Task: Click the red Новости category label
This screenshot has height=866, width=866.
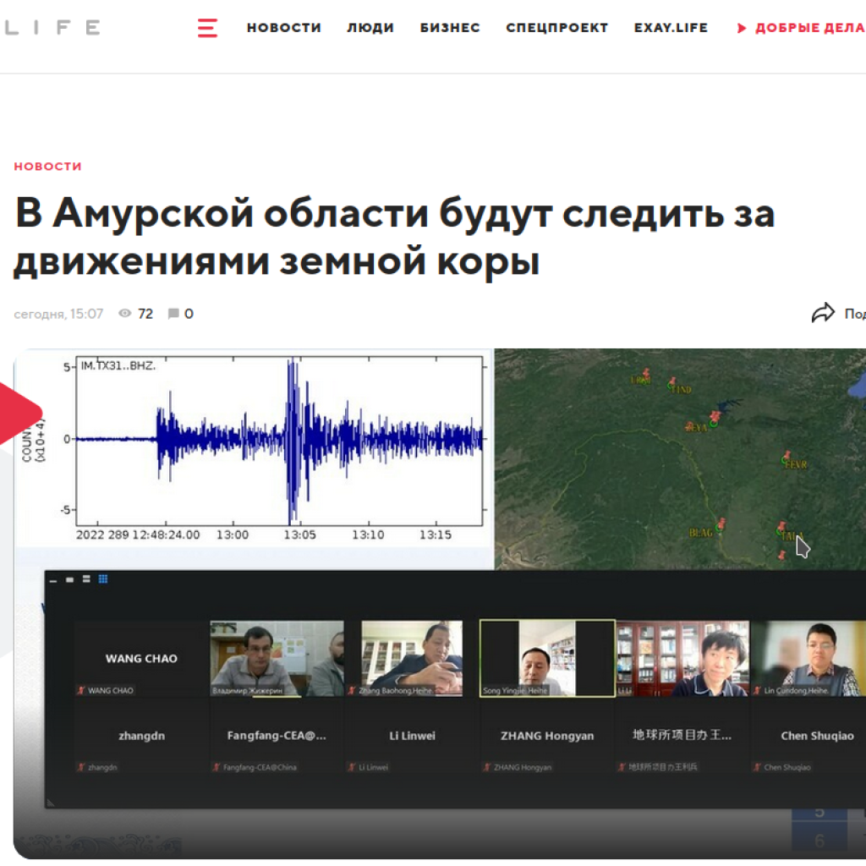Action: (x=48, y=167)
